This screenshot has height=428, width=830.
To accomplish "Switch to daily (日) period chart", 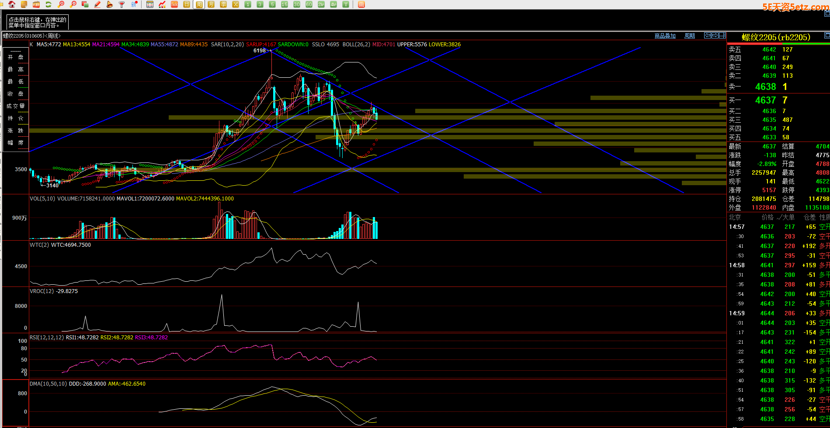I will 187,4.
